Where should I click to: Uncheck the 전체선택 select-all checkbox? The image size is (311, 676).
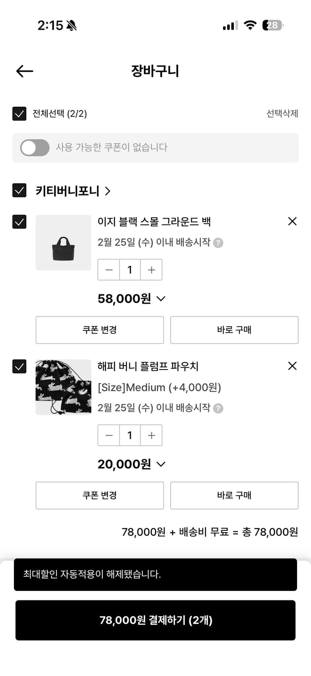pos(19,114)
